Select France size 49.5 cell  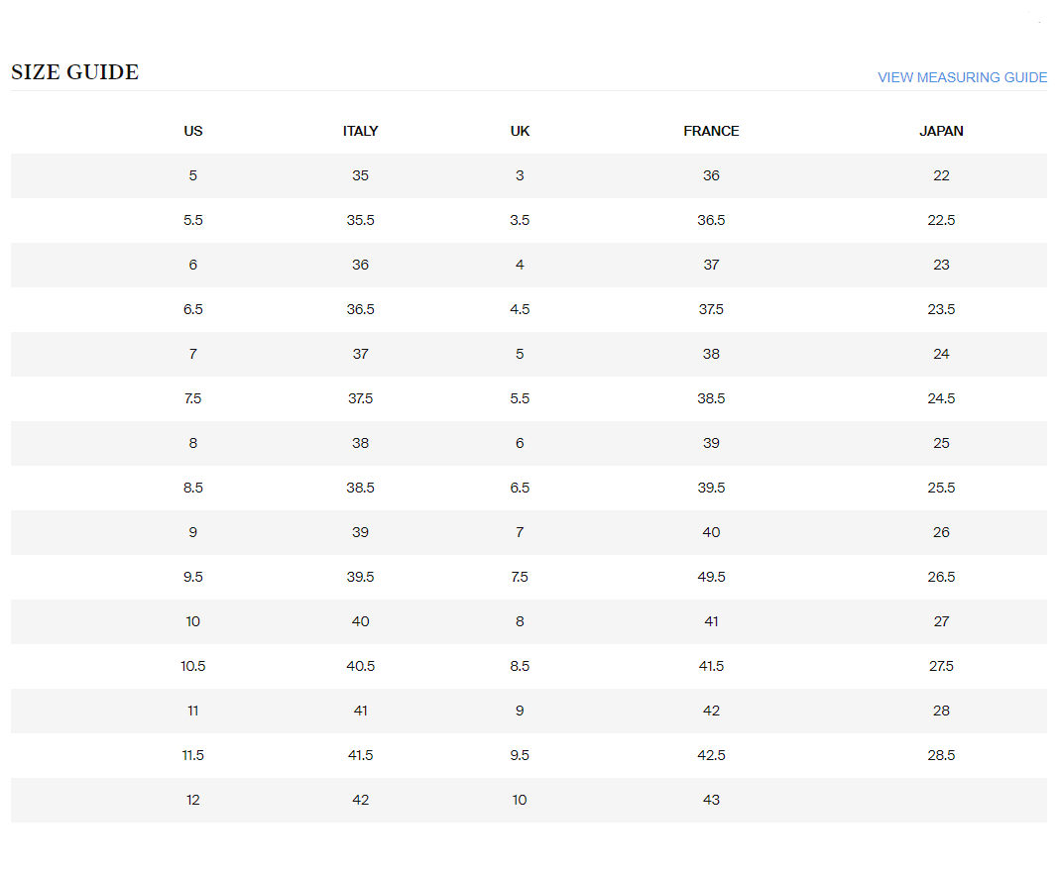point(711,577)
